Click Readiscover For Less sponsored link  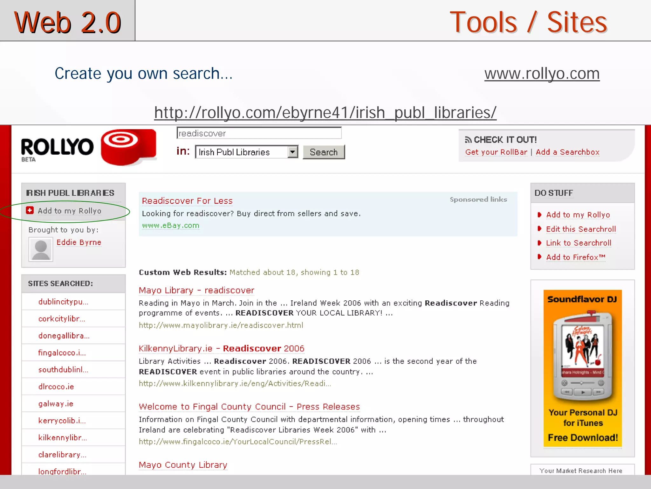tap(187, 201)
